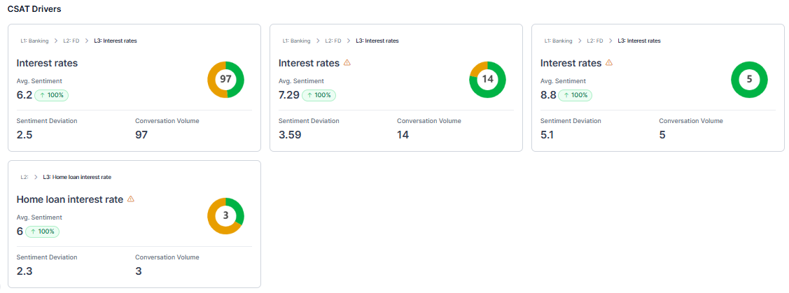Click the donut chart showing 3

click(225, 216)
